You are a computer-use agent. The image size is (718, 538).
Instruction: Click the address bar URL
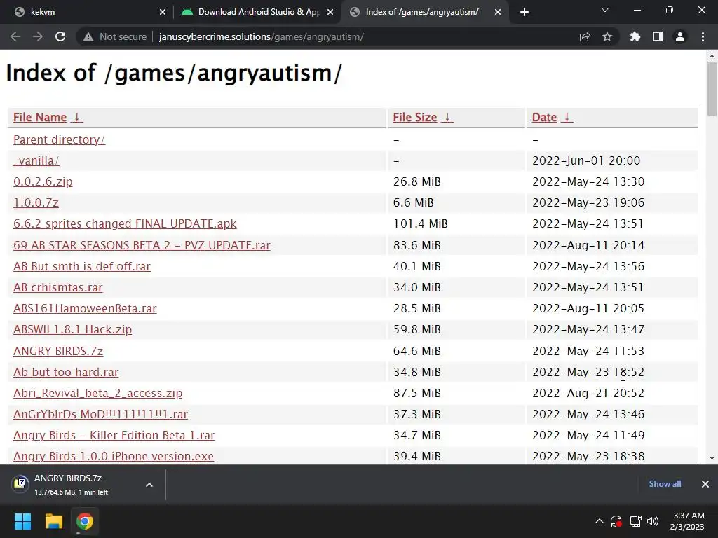261,36
